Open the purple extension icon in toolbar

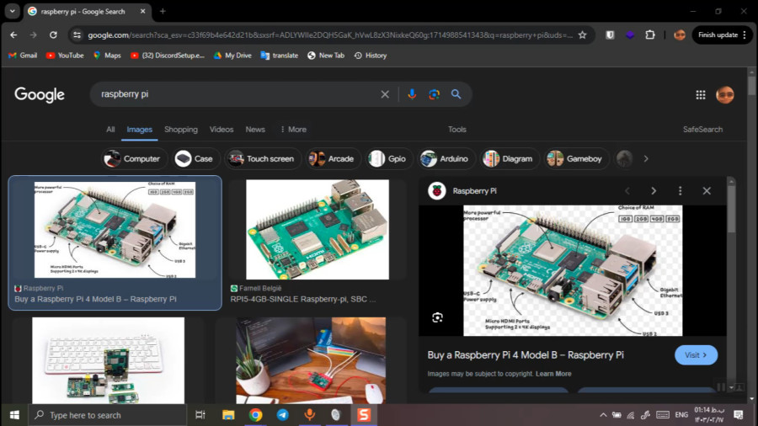click(x=630, y=35)
